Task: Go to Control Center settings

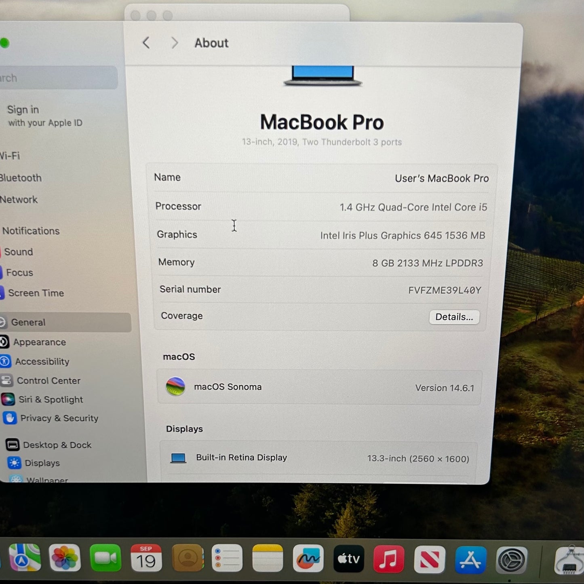Action: [48, 381]
